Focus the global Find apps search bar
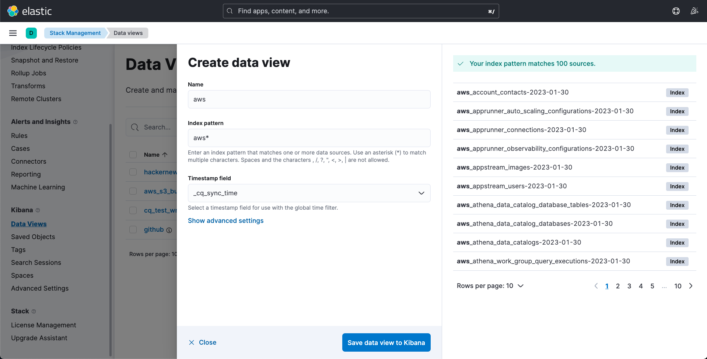The width and height of the screenshot is (707, 359). click(x=361, y=11)
